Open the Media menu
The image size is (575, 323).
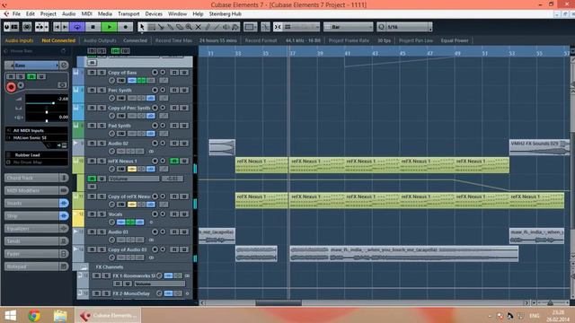(105, 14)
